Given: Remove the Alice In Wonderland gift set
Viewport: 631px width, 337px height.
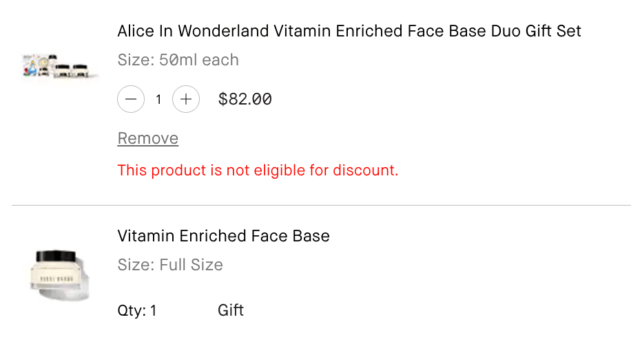Looking at the screenshot, I should point(147,138).
